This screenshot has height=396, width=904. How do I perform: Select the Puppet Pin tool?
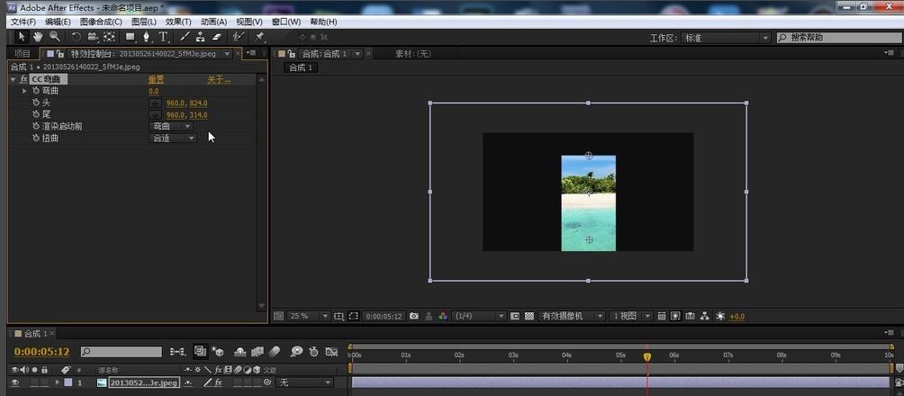pos(259,37)
